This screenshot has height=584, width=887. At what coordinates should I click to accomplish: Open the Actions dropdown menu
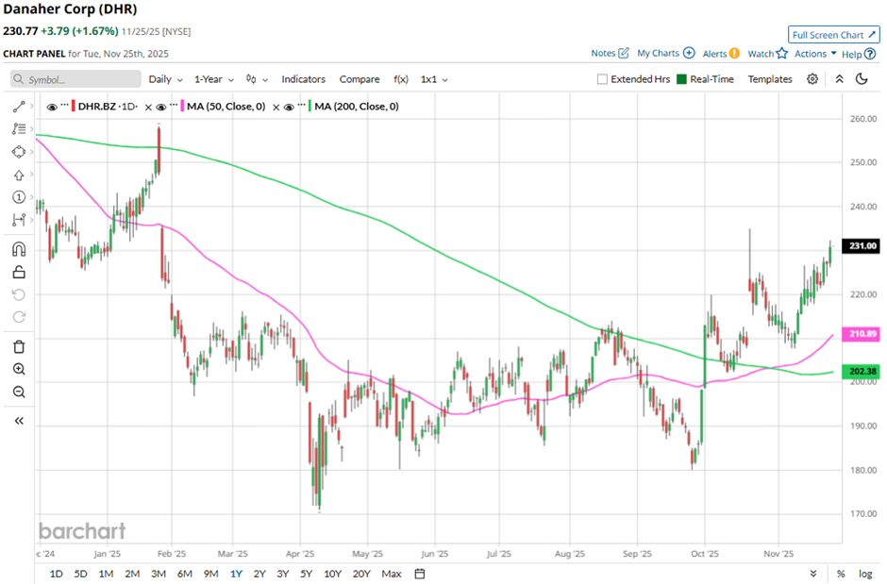tap(815, 53)
